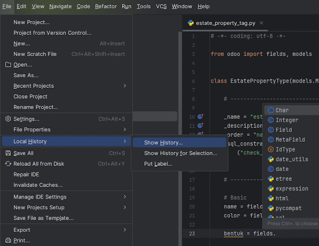Select Save As... menu entry

coord(66,75)
